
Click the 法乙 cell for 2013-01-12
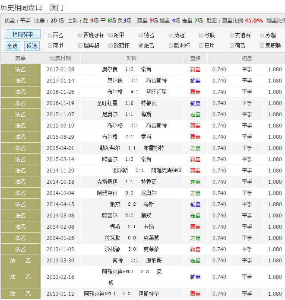tap(21, 294)
